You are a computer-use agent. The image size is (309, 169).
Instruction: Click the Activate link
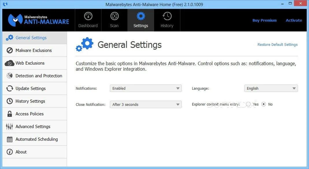(294, 20)
